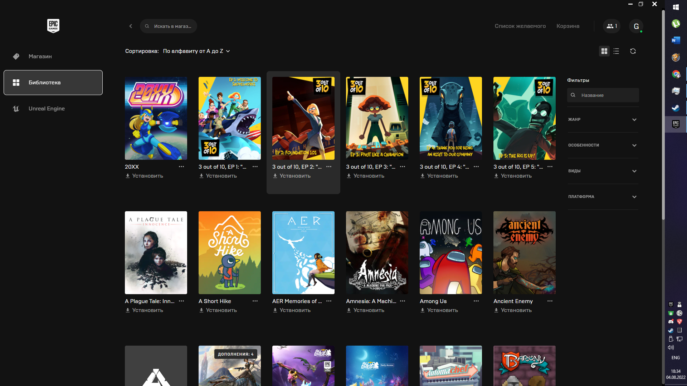687x386 pixels.
Task: Open the Магазин section
Action: point(53,56)
